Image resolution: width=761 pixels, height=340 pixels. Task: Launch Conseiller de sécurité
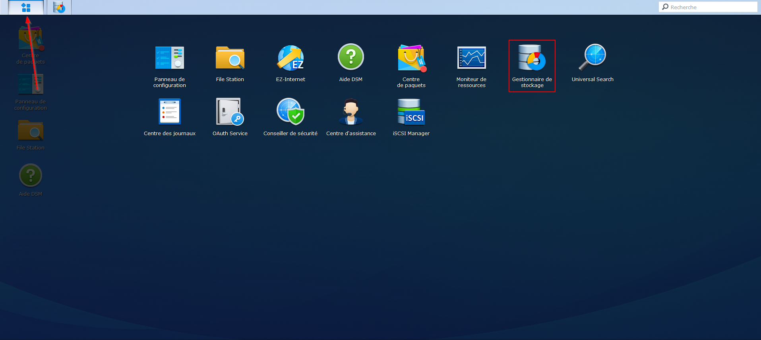(x=290, y=117)
